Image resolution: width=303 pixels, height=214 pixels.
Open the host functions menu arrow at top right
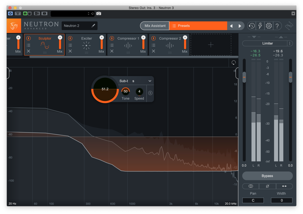pos(293,14)
